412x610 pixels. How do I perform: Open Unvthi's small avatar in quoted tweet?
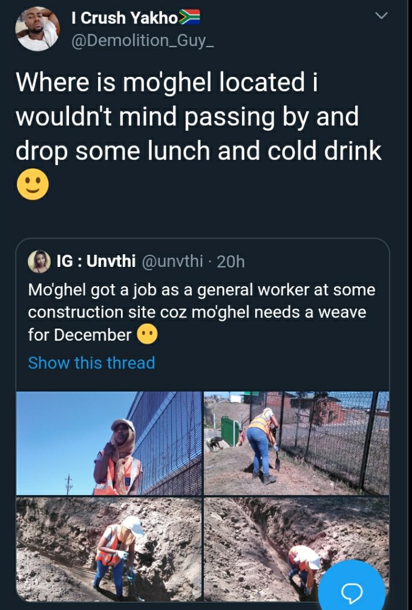coord(39,261)
